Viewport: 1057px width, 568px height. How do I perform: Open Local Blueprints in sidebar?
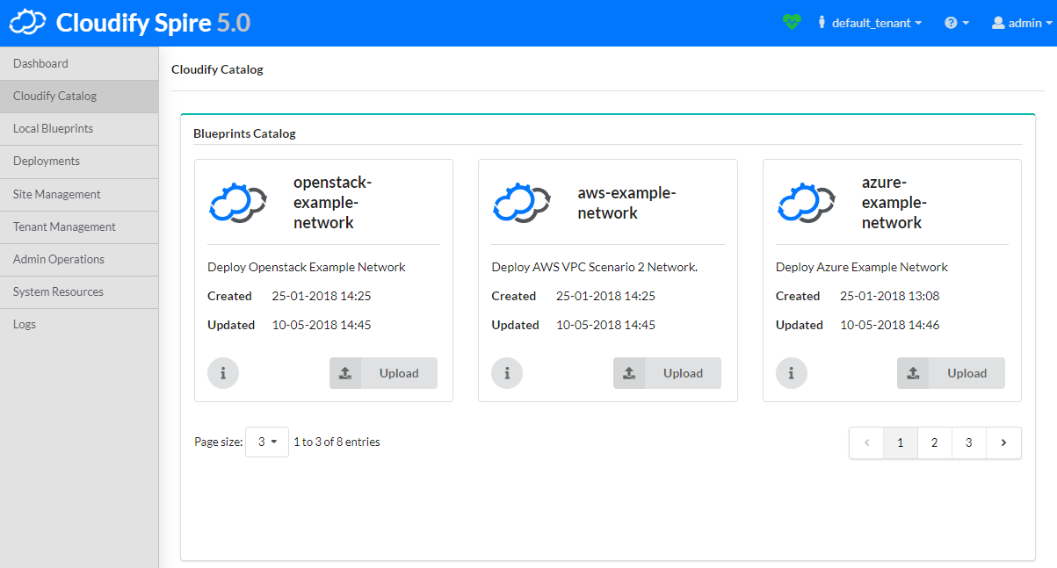click(x=53, y=128)
